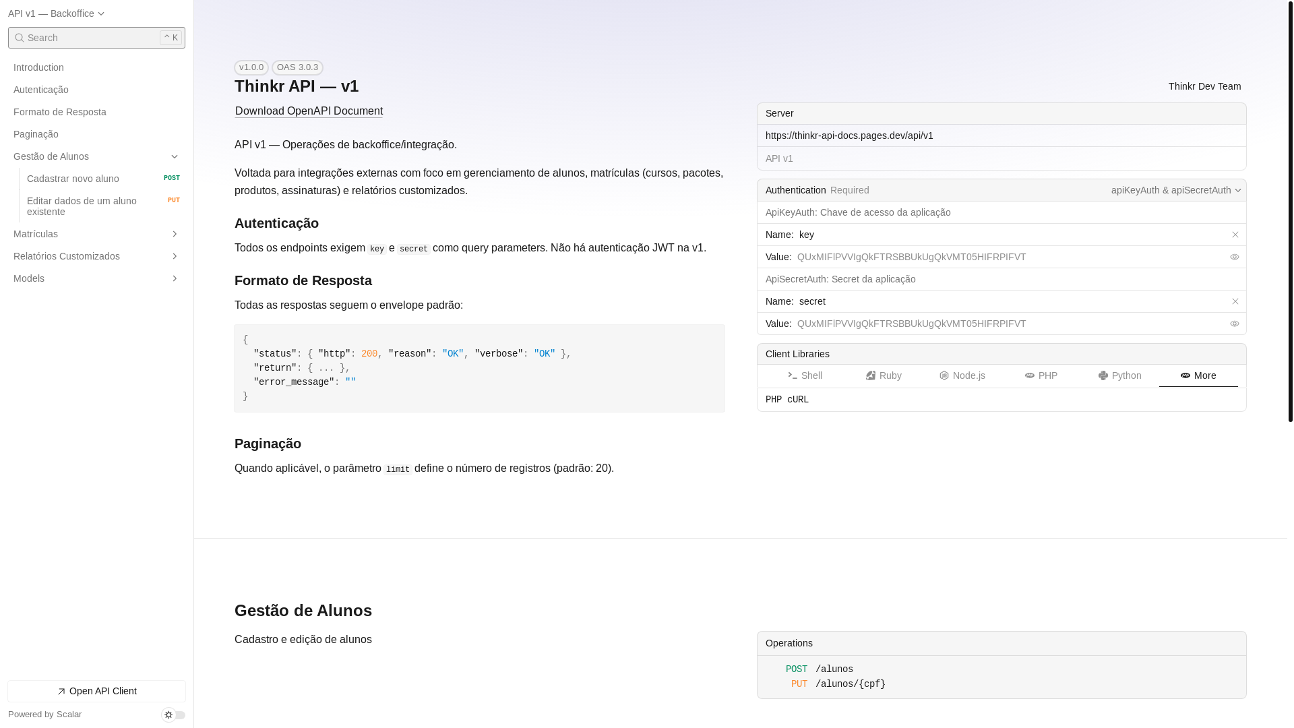Click the Paginação heading in content
Image resolution: width=1294 pixels, height=728 pixels.
[x=268, y=444]
